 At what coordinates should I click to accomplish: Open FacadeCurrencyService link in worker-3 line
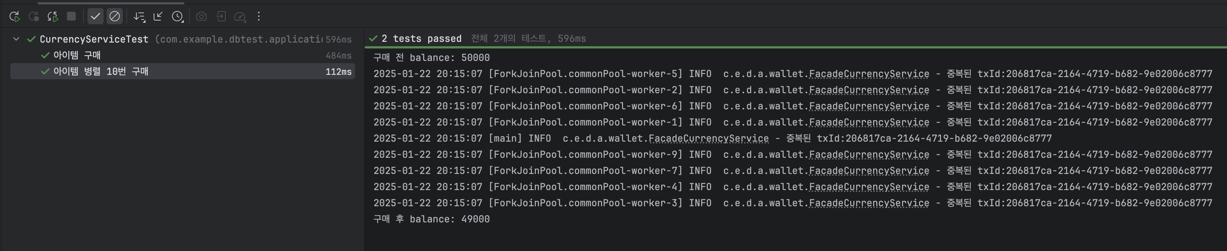(x=869, y=203)
